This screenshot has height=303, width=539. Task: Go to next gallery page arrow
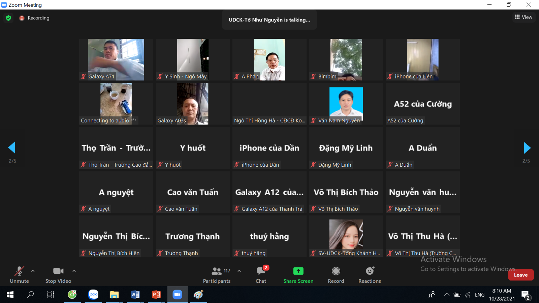[x=527, y=147]
